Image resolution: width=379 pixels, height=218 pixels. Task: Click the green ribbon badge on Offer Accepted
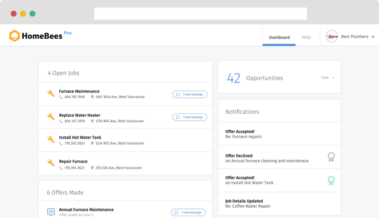pos(331,180)
